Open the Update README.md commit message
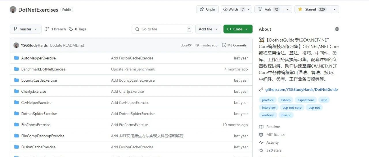The width and height of the screenshot is (369, 157). (x=67, y=45)
